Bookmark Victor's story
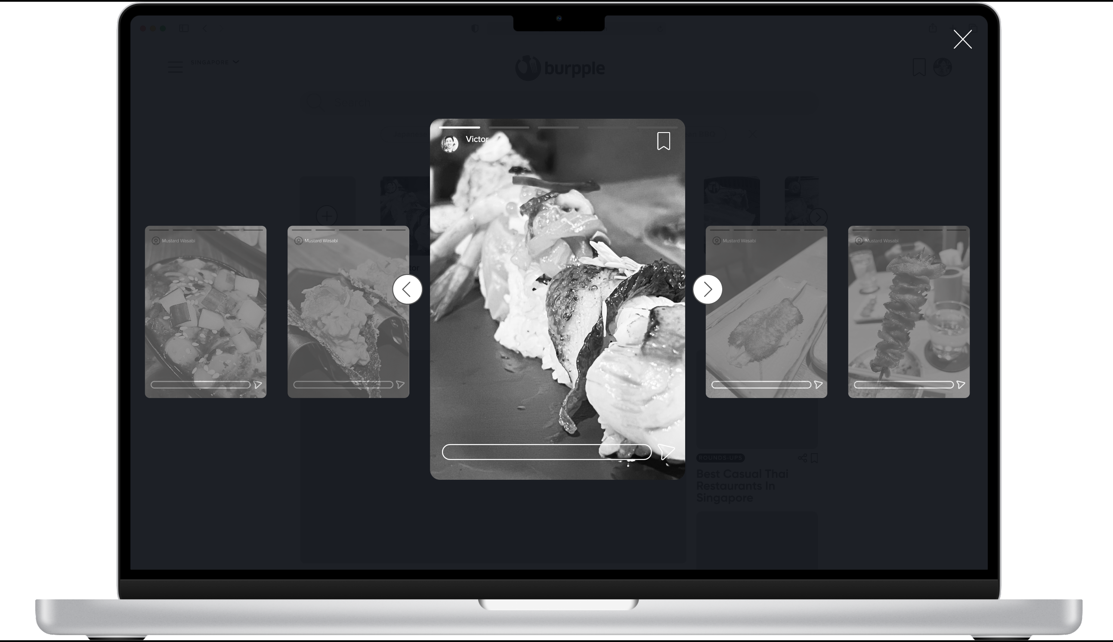 (x=663, y=141)
